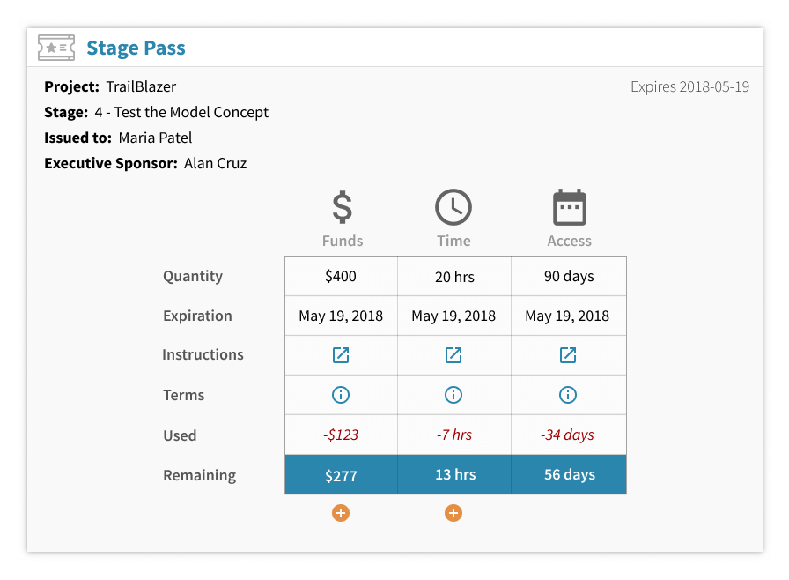Click the Stage Pass title
This screenshot has width=789, height=580.
pyautogui.click(x=136, y=48)
